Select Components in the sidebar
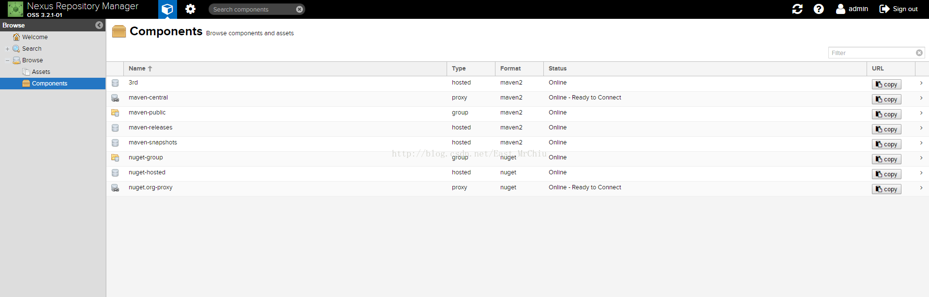 pos(49,84)
